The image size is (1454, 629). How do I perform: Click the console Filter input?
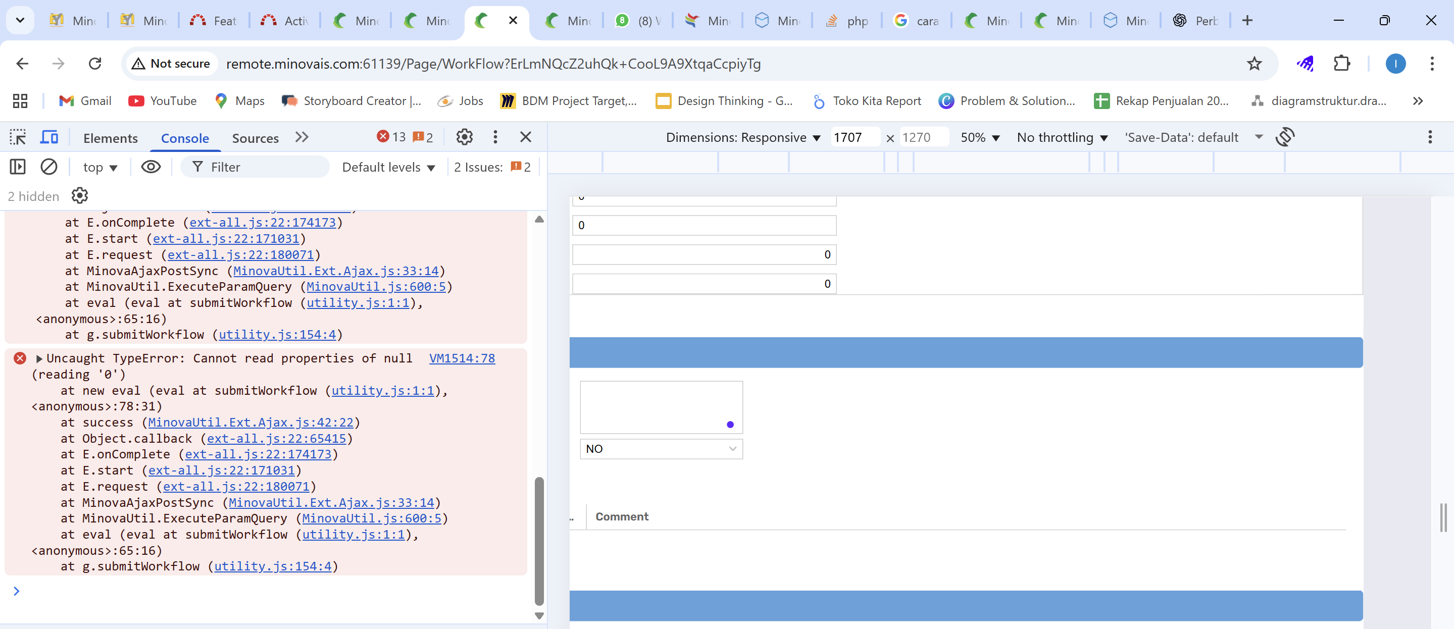pos(255,167)
